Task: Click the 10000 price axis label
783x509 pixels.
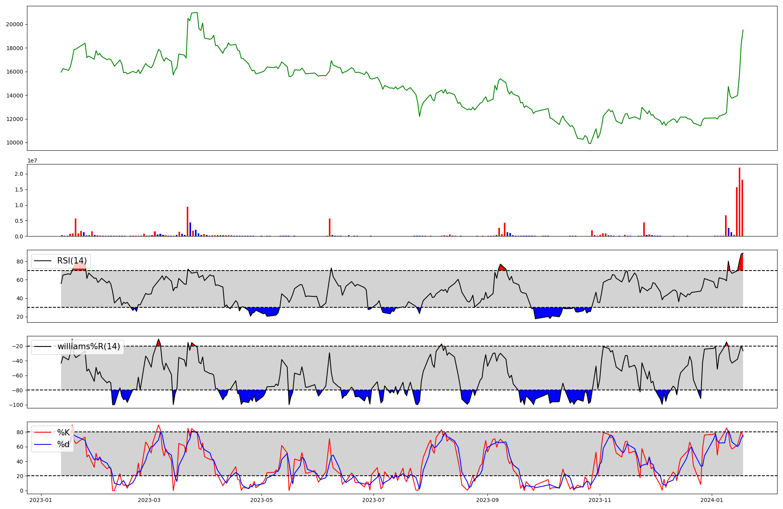Action: click(x=14, y=143)
